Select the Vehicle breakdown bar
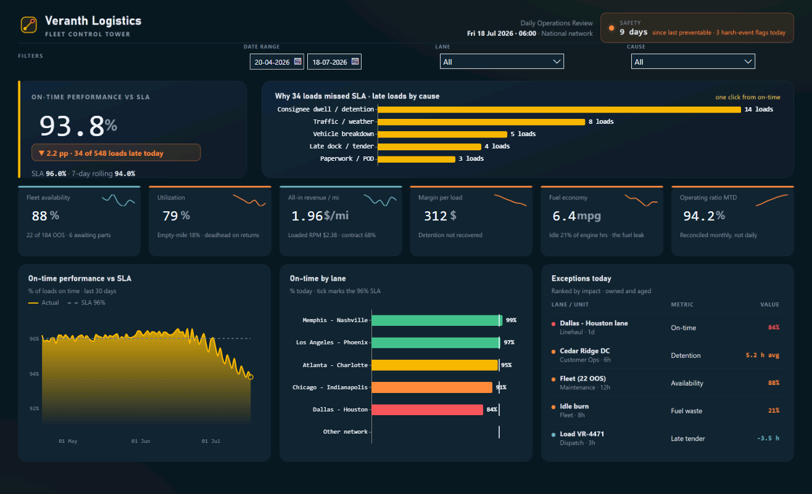812x494 pixels. click(x=442, y=134)
